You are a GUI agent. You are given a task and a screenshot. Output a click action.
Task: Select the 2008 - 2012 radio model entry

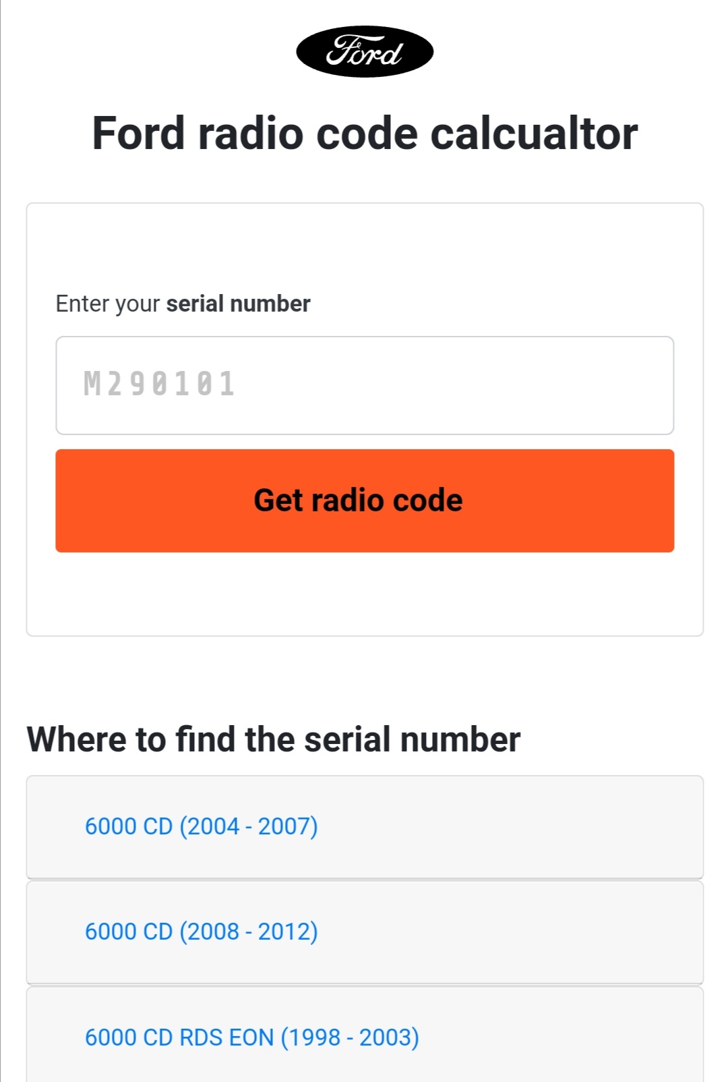pos(201,932)
